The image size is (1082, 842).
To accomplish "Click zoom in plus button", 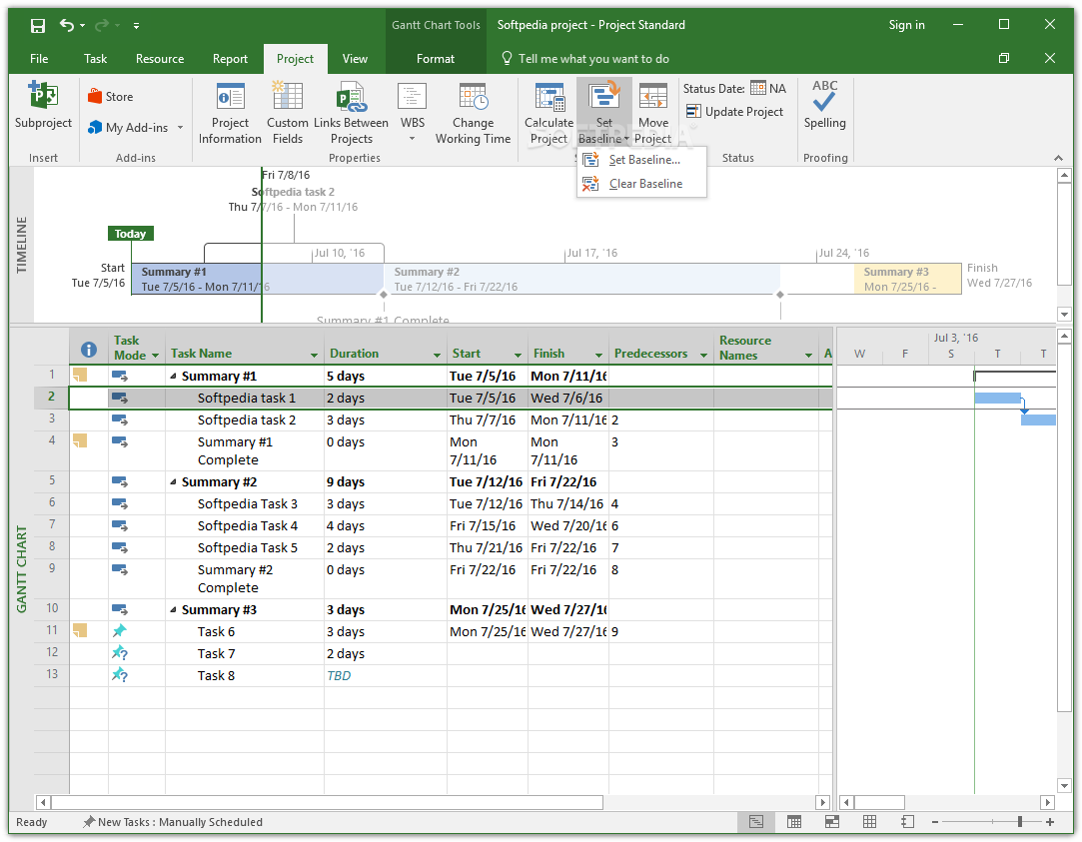I will click(1050, 822).
